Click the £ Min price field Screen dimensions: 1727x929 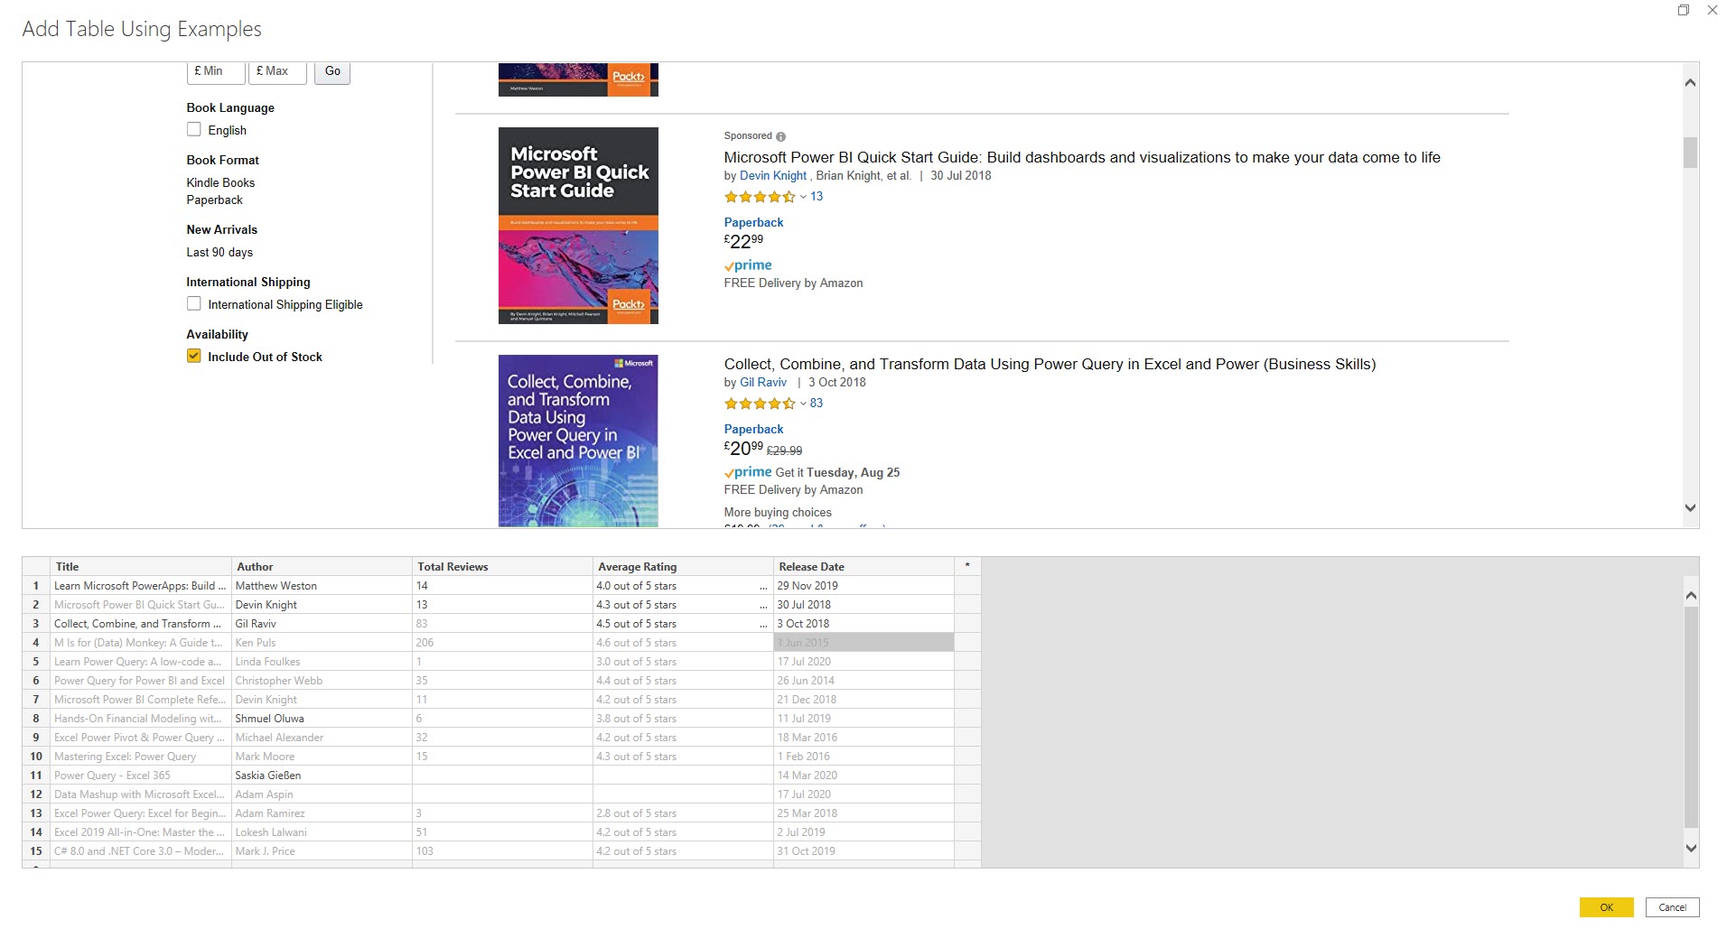[x=215, y=71]
